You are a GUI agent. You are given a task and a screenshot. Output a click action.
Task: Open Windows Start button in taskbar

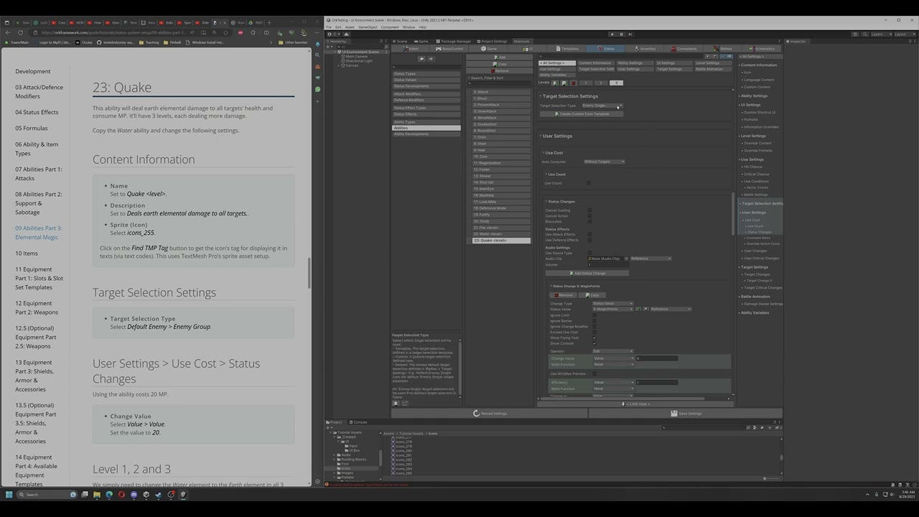pyautogui.click(x=9, y=494)
